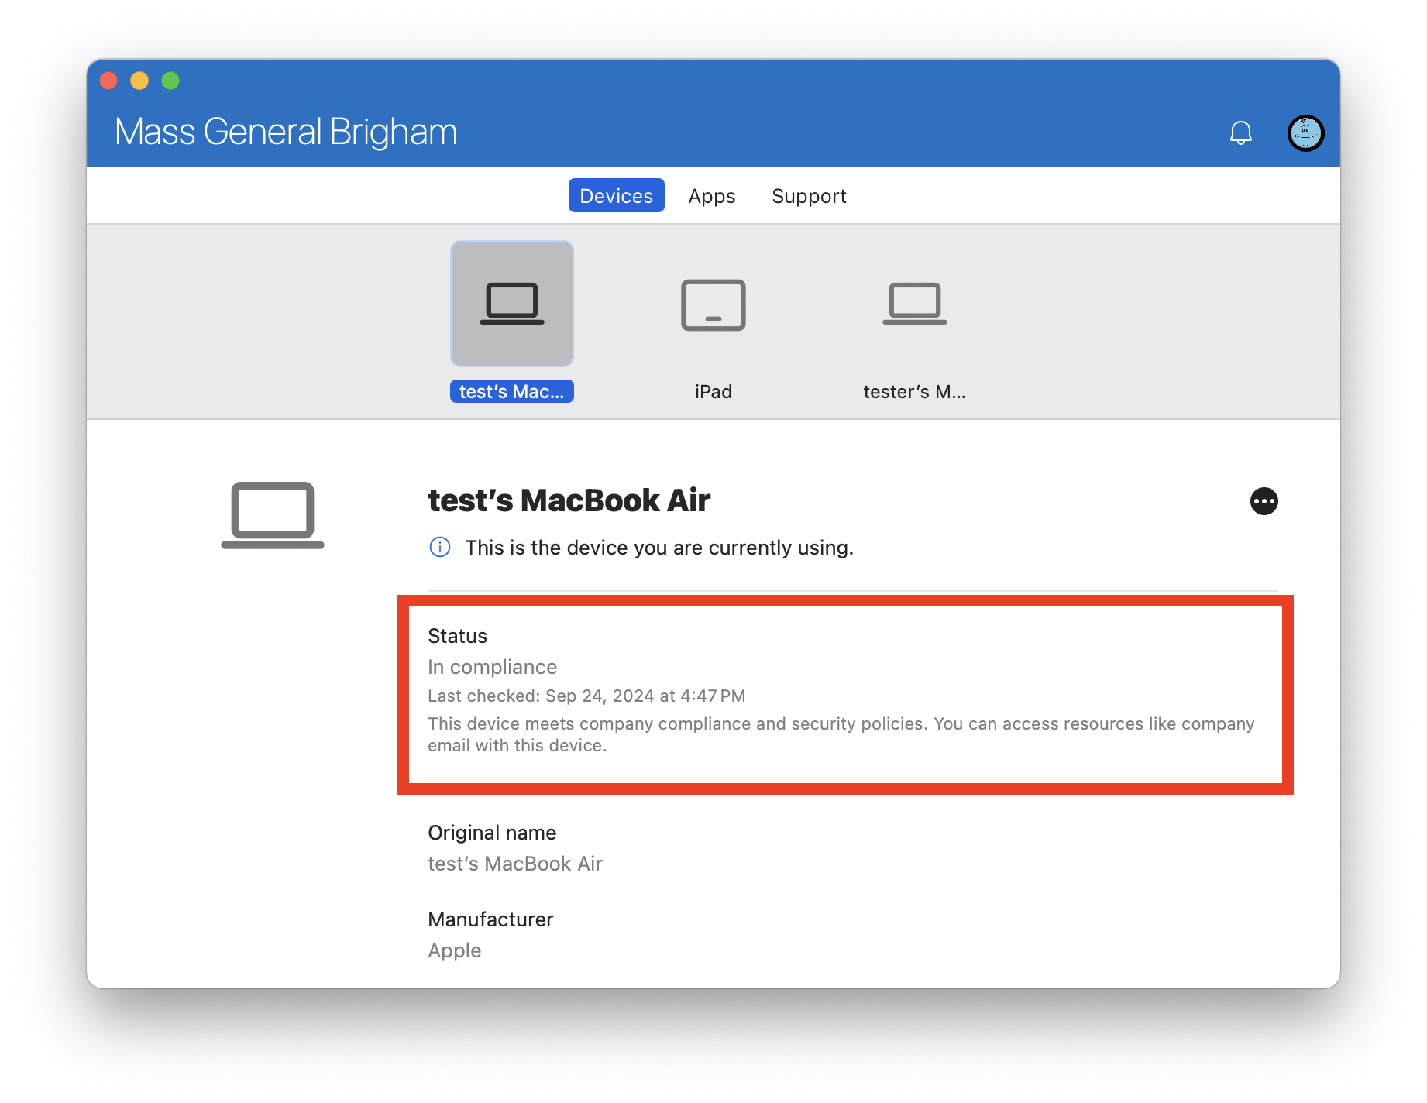Click the "tester's M..." device name label
The width and height of the screenshot is (1427, 1103).
click(914, 392)
